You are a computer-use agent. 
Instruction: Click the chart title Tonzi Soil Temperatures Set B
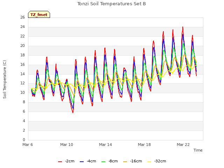112,4
